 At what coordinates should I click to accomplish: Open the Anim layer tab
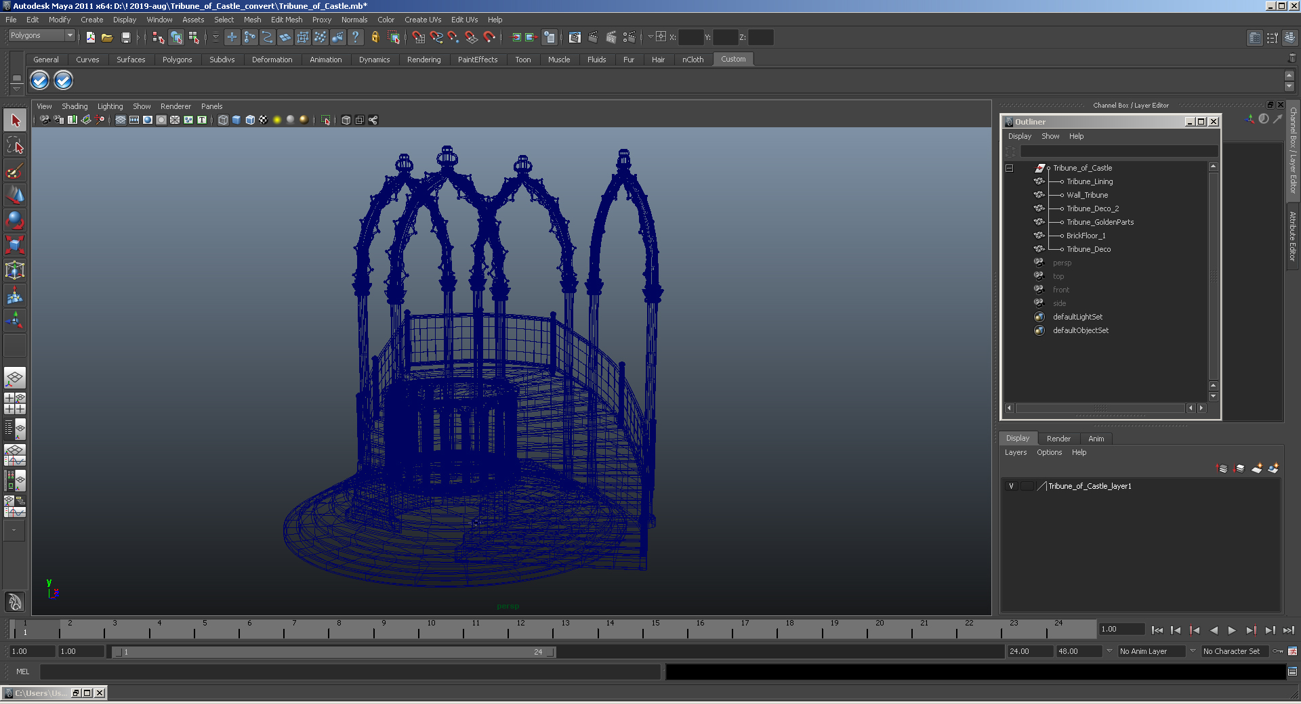pyautogui.click(x=1096, y=439)
